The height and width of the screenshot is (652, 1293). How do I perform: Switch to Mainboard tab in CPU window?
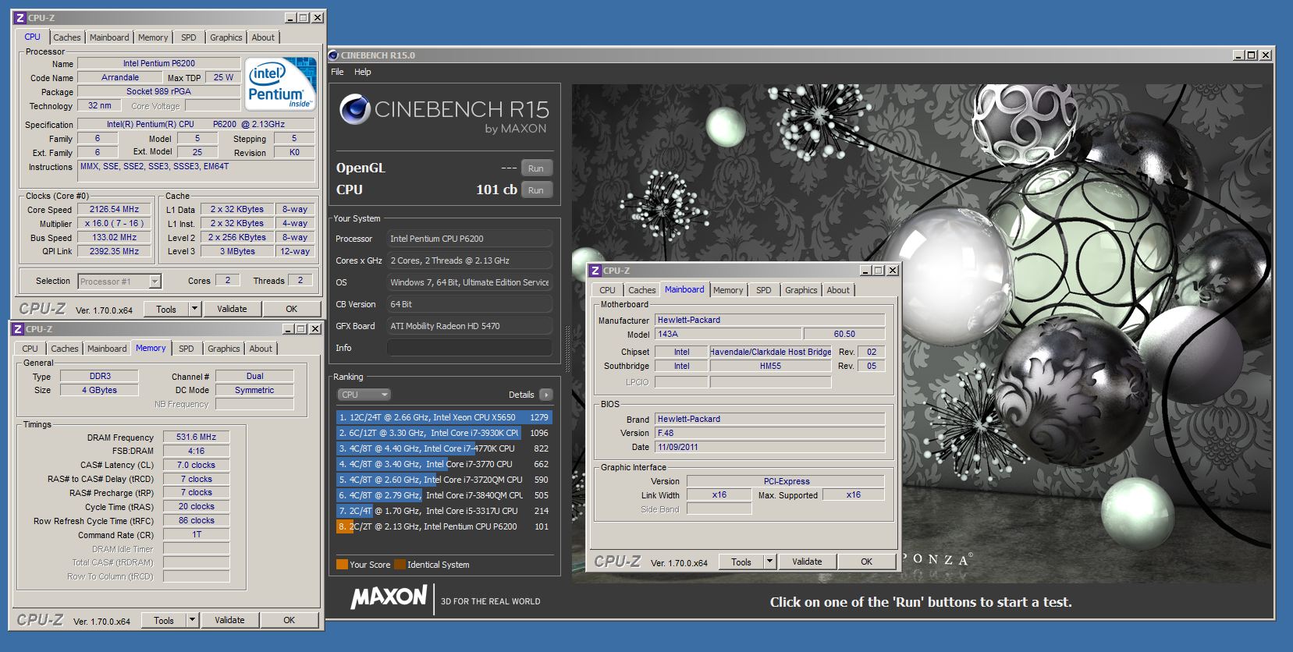coord(109,37)
